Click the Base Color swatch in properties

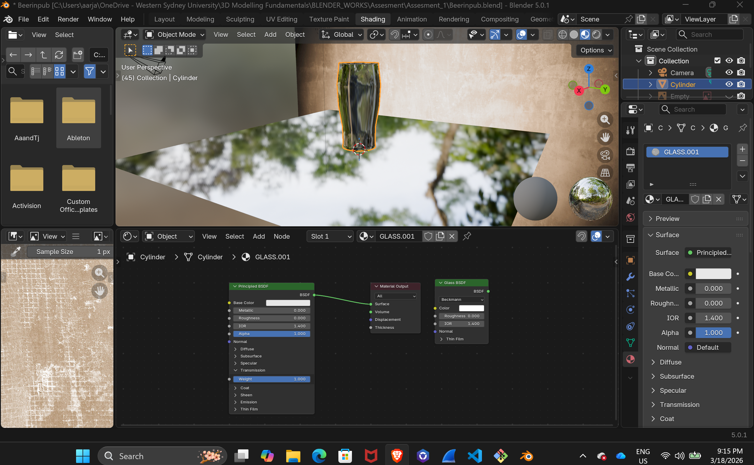[713, 274]
